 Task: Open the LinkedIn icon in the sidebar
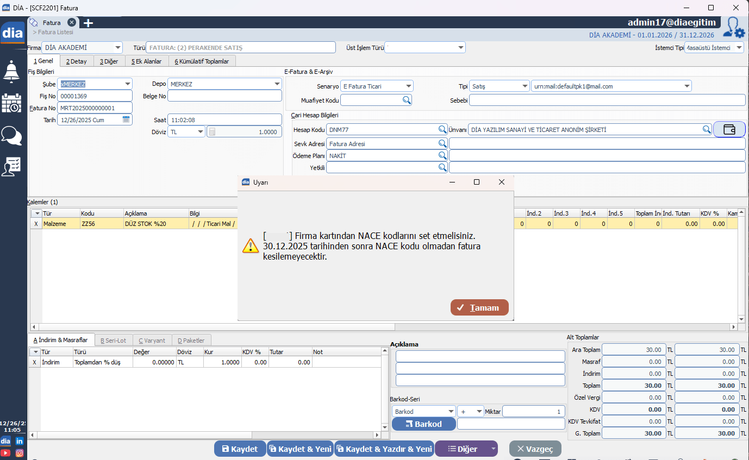[20, 441]
